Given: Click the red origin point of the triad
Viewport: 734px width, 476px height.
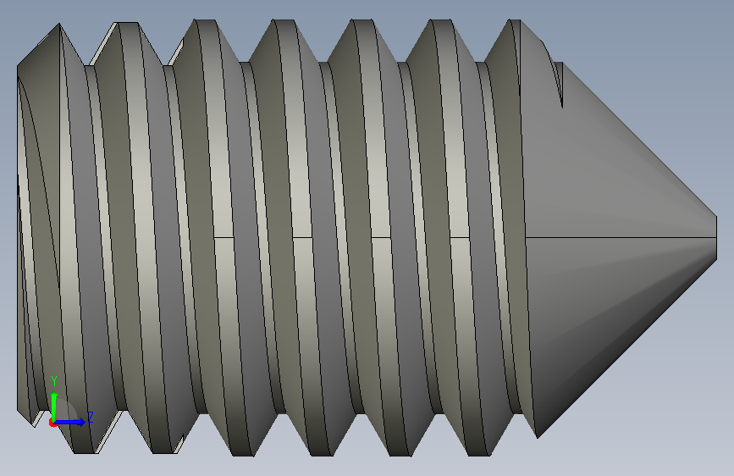Looking at the screenshot, I should point(52,423).
